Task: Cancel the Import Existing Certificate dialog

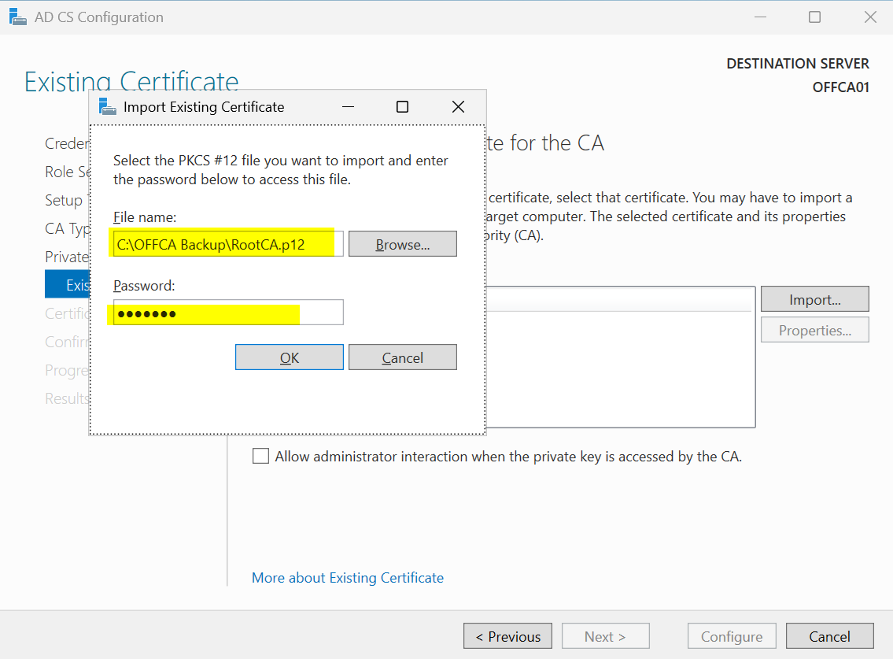Action: [x=402, y=357]
